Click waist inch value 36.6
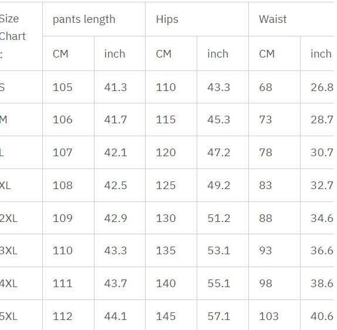 [322, 251]
